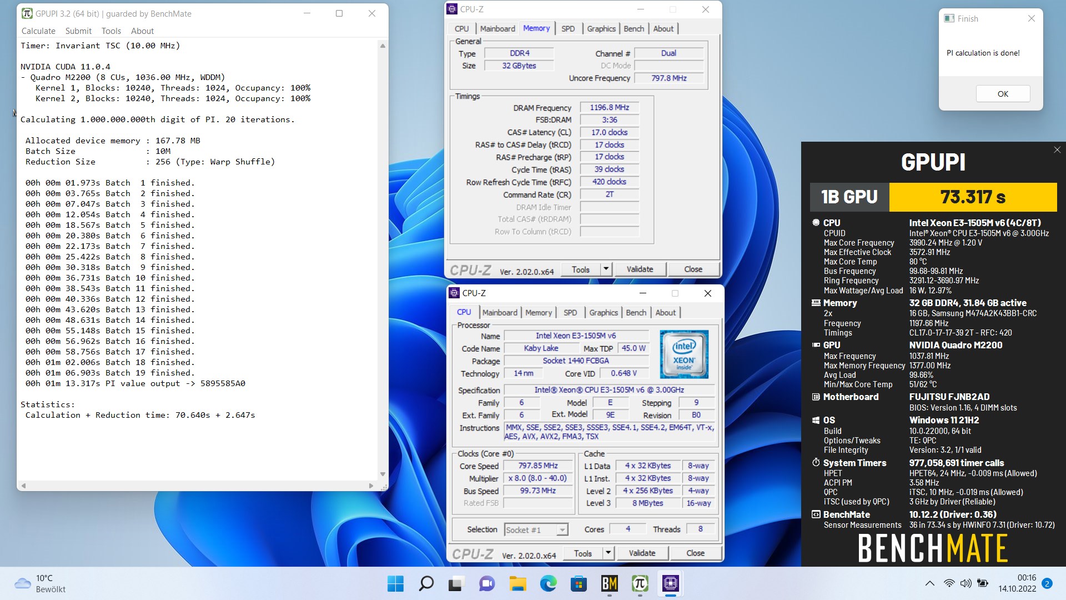Show hidden system tray icons

929,583
